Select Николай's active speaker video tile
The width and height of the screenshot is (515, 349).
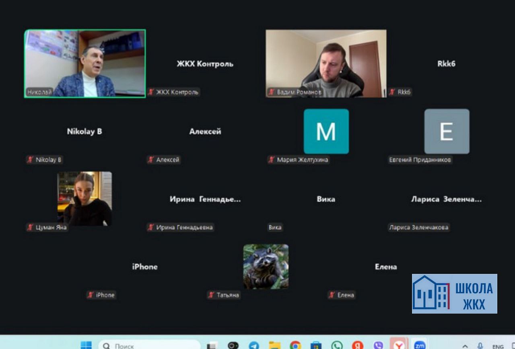pos(85,63)
